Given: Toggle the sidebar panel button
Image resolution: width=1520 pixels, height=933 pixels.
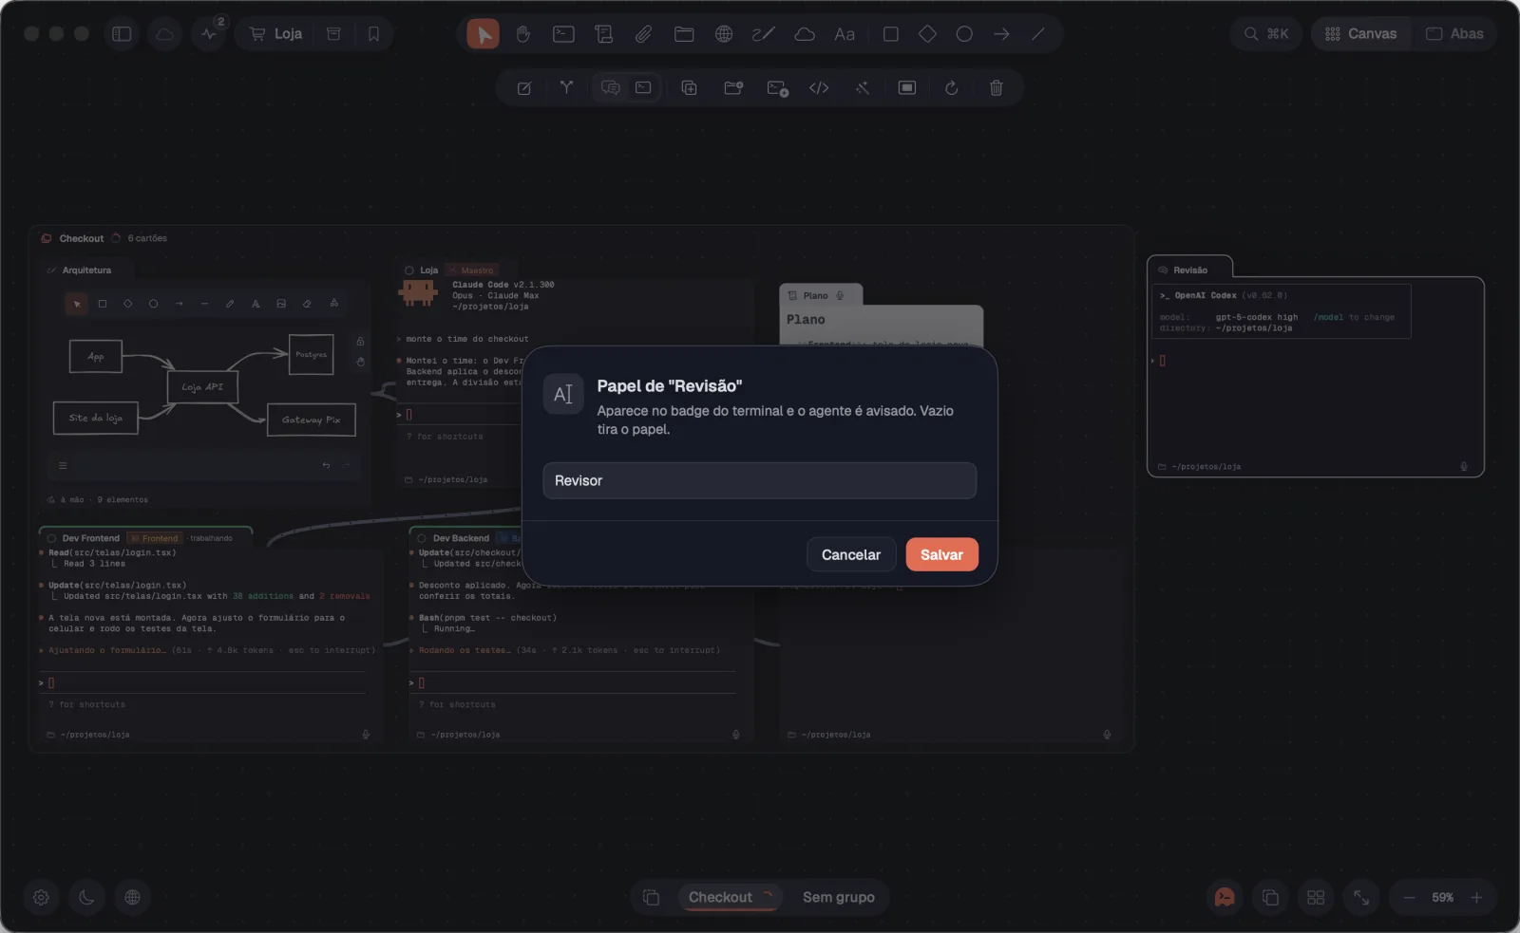Looking at the screenshot, I should (122, 34).
